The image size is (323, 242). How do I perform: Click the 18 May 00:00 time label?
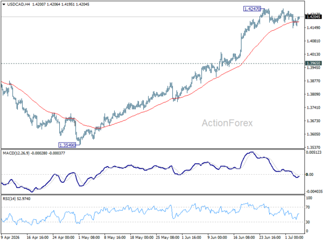(x=142, y=238)
